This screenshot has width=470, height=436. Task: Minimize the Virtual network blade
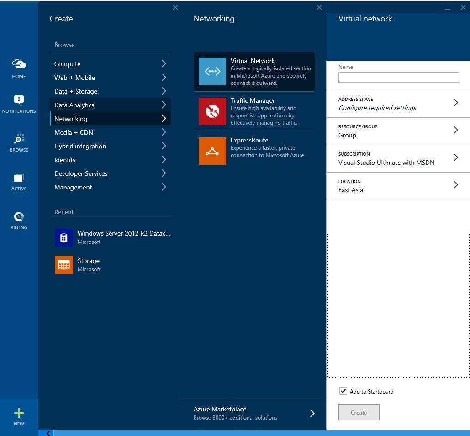click(x=448, y=9)
